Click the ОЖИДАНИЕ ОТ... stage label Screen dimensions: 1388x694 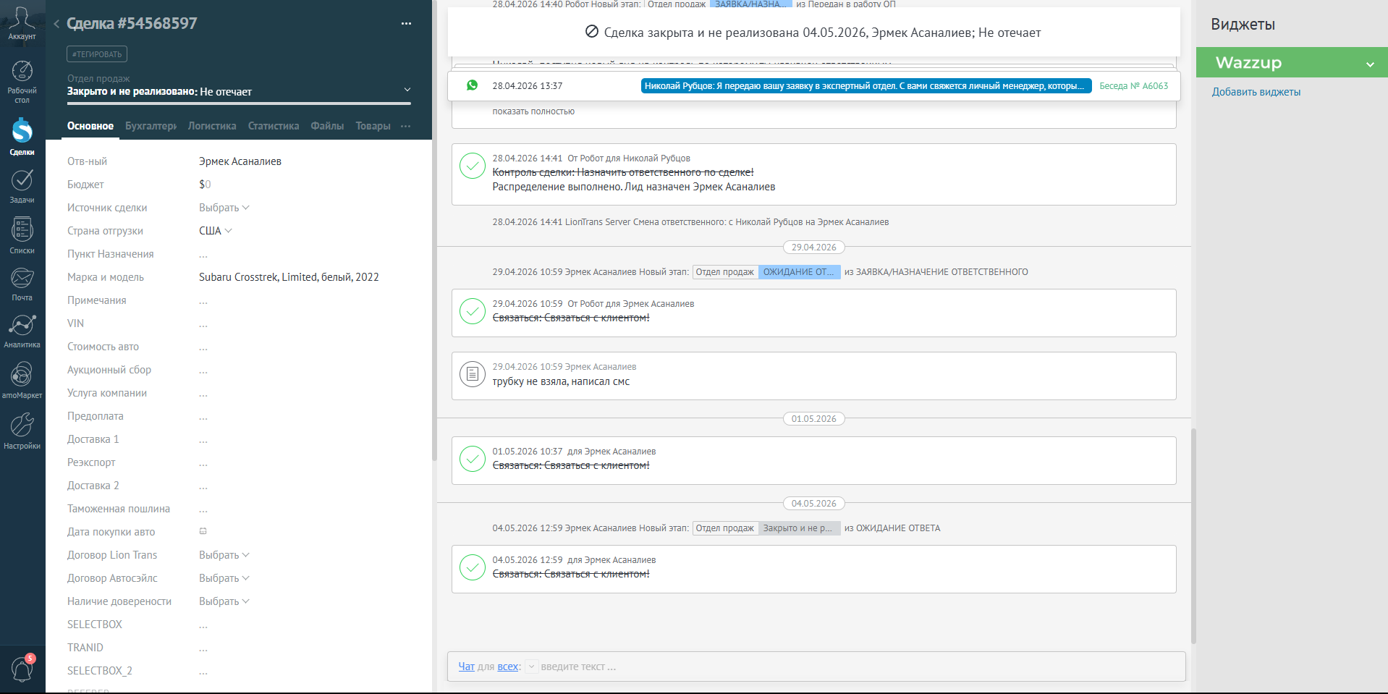click(799, 272)
